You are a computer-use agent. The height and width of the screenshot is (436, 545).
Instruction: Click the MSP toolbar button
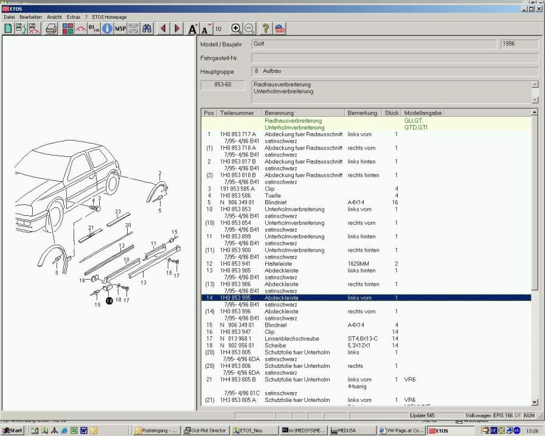(x=120, y=29)
